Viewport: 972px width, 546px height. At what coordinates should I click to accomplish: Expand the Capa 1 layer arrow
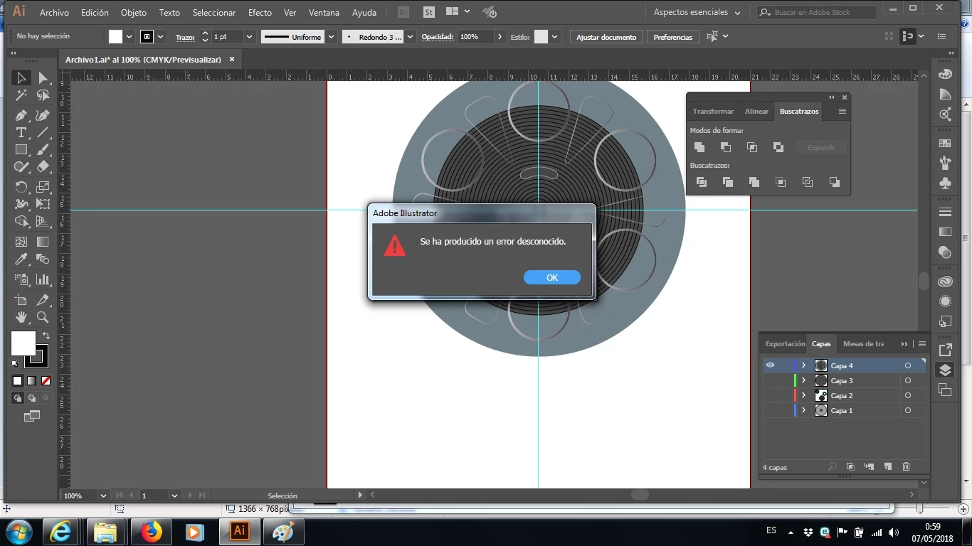tap(803, 410)
